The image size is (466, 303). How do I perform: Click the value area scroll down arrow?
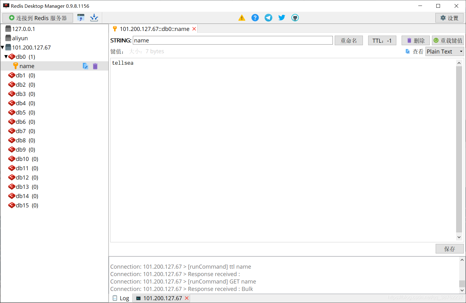coord(459,237)
